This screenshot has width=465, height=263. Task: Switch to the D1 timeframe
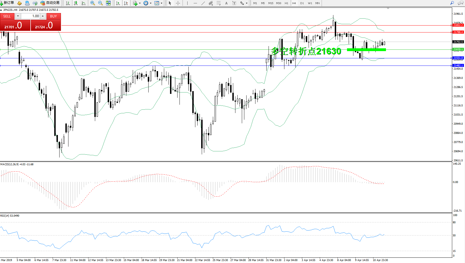click(302, 3)
